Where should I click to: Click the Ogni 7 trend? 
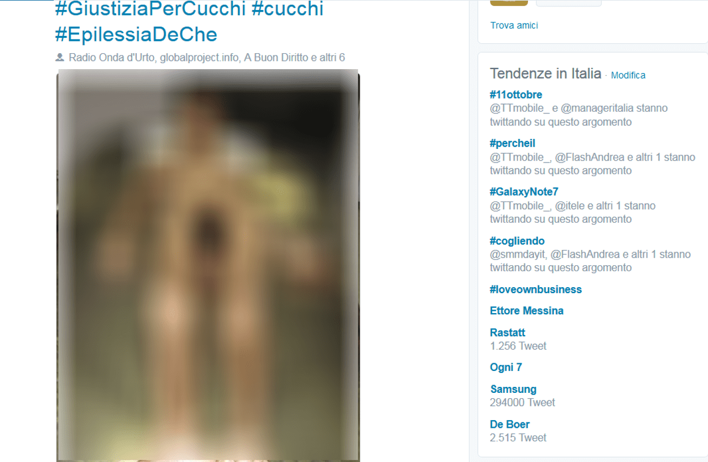point(506,367)
